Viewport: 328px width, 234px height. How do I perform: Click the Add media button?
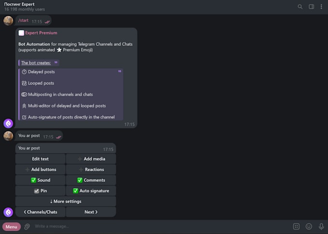(x=91, y=159)
